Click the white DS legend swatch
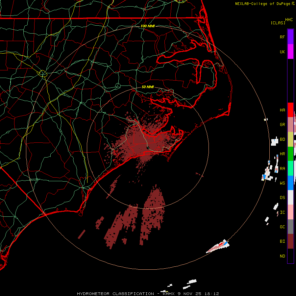Image resolution: width=296 pixels, height=296 pixels. point(290,197)
